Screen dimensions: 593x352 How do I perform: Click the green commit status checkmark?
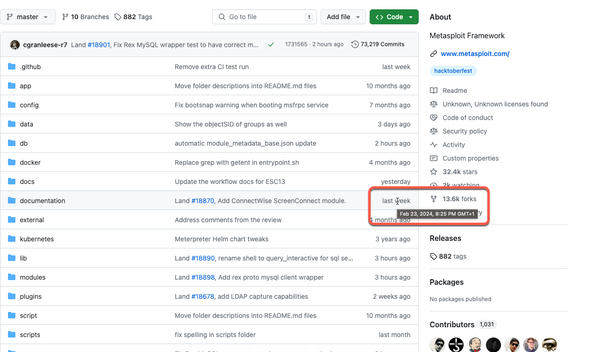pyautogui.click(x=271, y=44)
